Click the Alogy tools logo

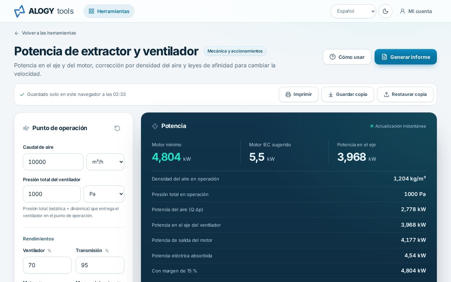pos(44,11)
